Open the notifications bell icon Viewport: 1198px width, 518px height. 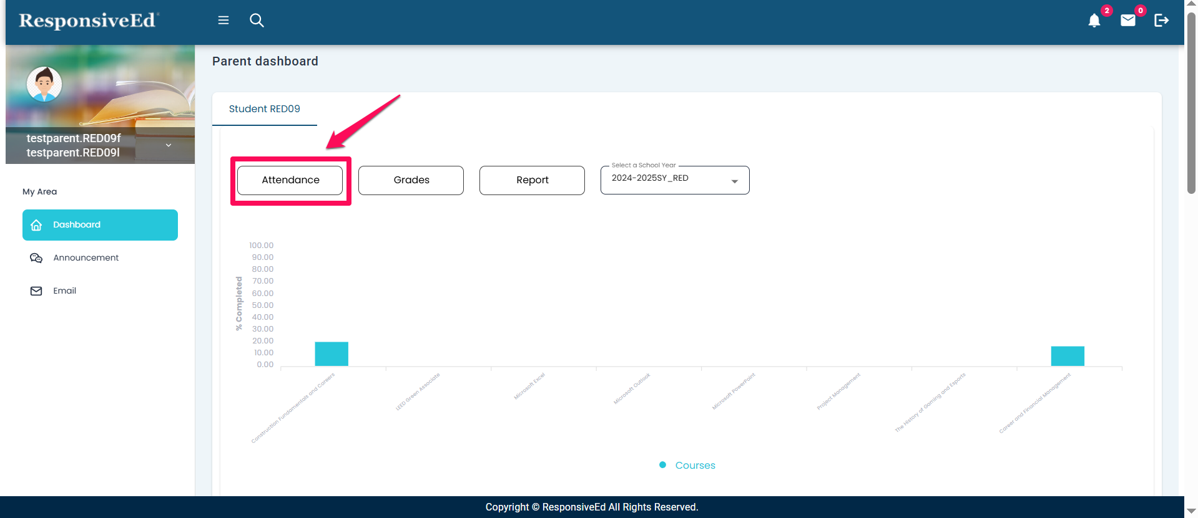click(x=1094, y=21)
